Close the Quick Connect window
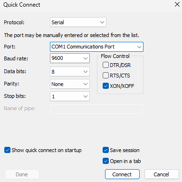Viewport: 182px width, 182px height. 177,4
